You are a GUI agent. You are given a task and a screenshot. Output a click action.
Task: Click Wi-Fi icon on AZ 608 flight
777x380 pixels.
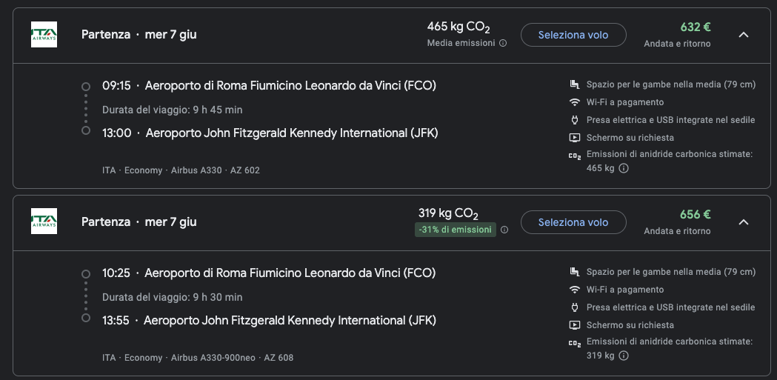tap(574, 290)
